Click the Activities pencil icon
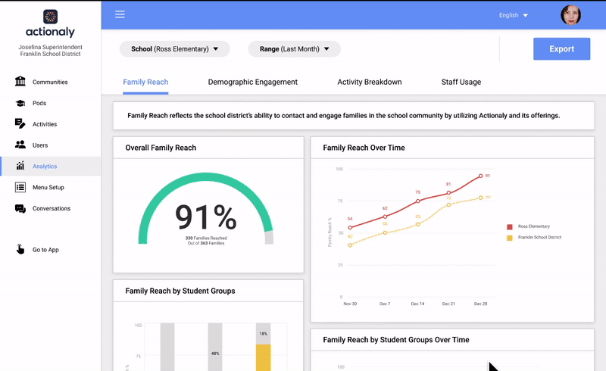Screen dimensions: 606x371 [x=20, y=123]
